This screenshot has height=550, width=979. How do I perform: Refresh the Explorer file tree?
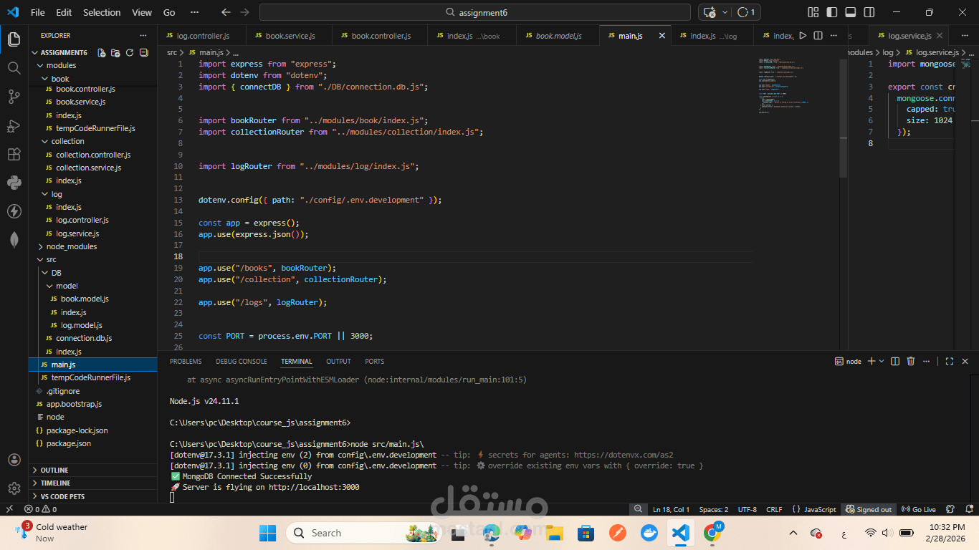coord(130,52)
